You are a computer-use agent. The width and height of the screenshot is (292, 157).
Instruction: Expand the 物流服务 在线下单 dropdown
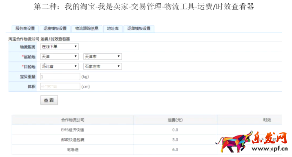coord(59,46)
